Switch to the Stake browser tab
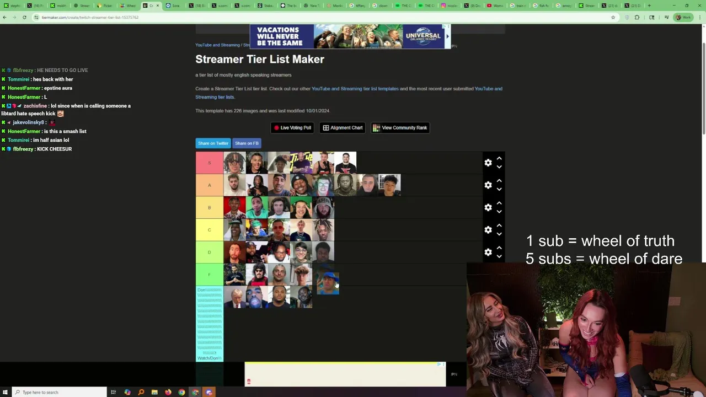The width and height of the screenshot is (706, 397). tap(265, 6)
